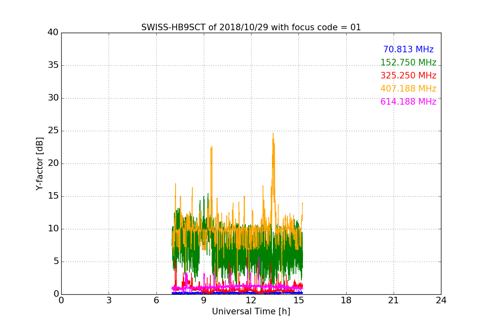Viewport: 490px width, 327px height.
Task: Click the x-axis tick label 21
Action: pos(394,300)
